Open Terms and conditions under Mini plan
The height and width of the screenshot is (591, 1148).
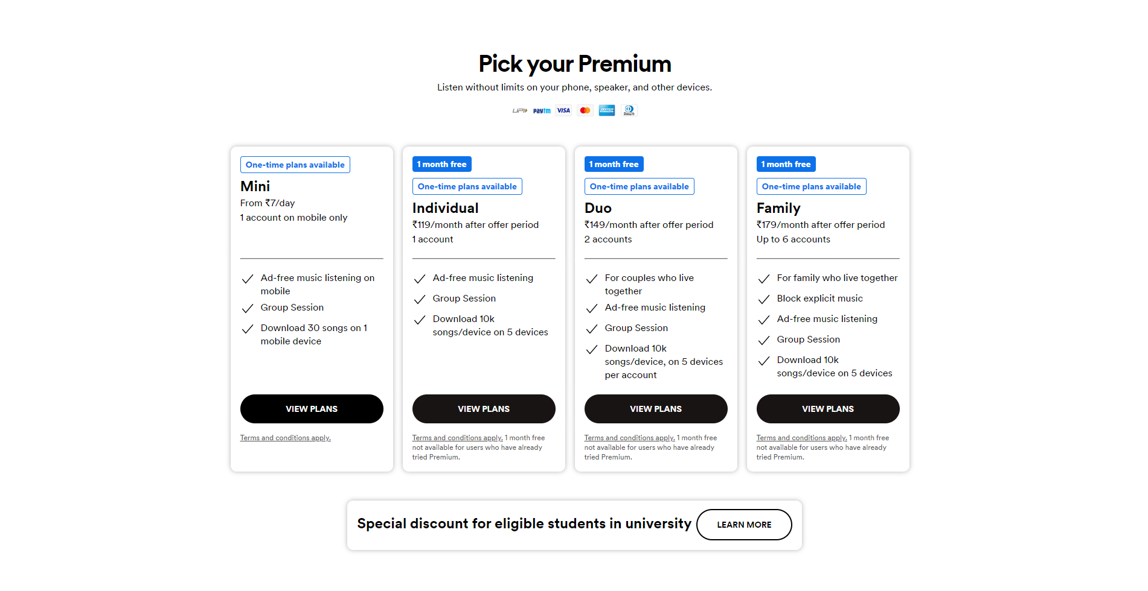point(285,437)
